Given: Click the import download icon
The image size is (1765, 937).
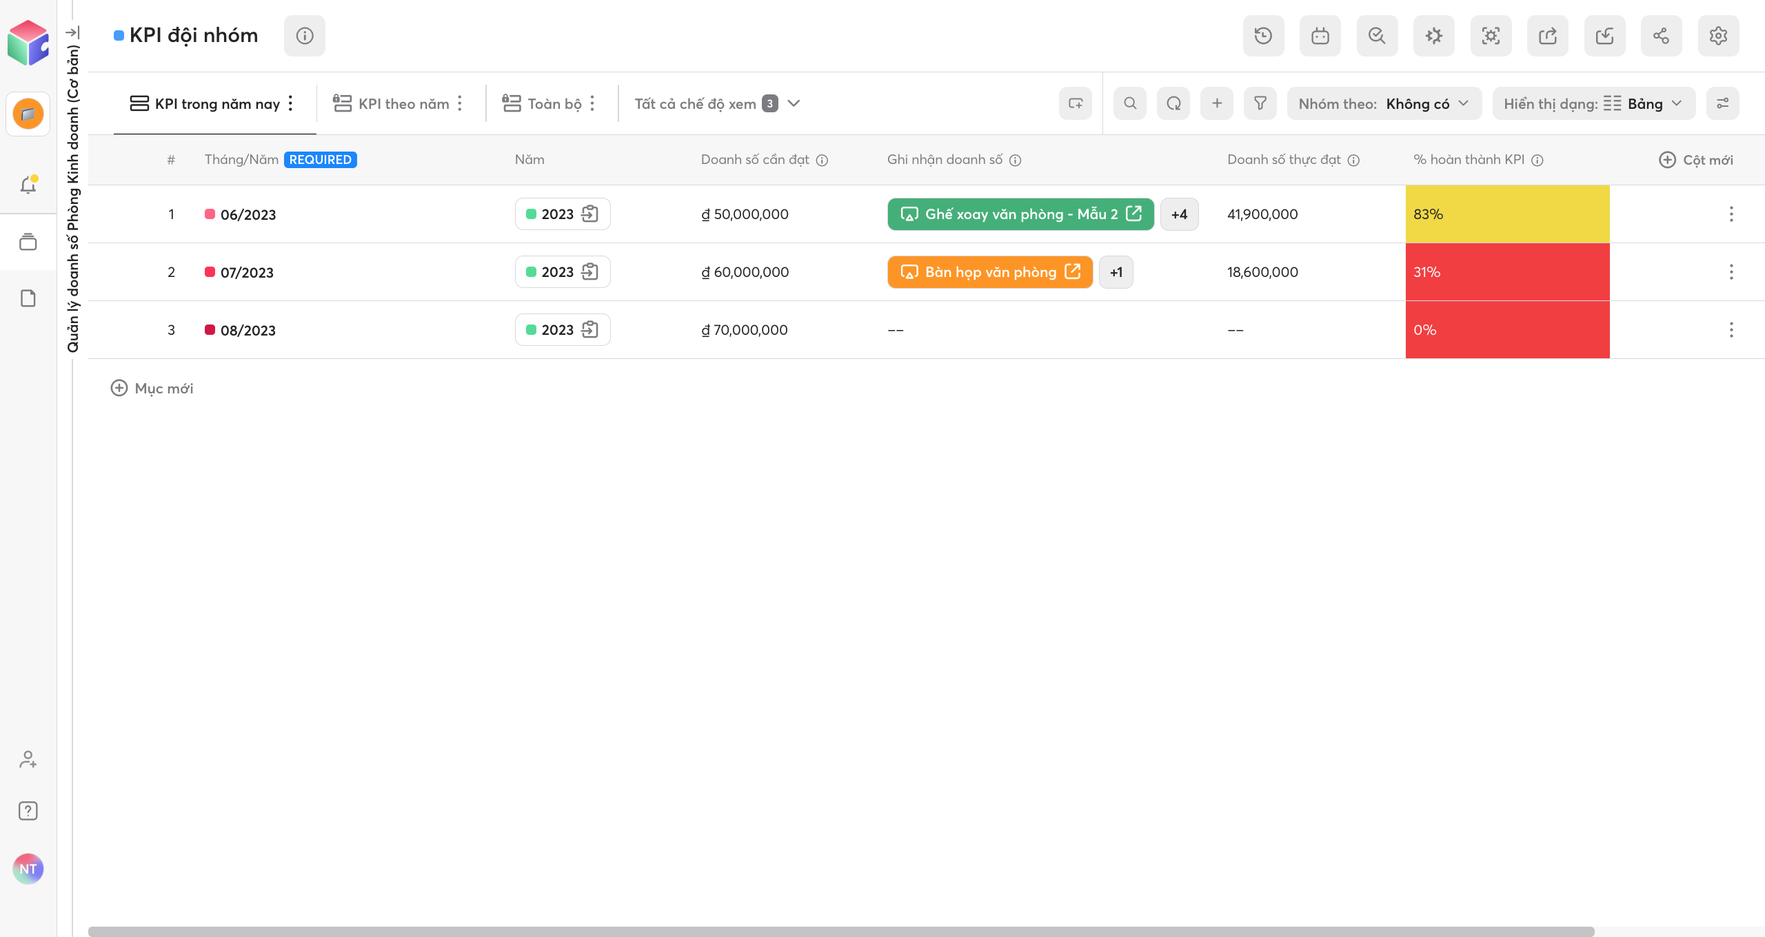Looking at the screenshot, I should click(x=1604, y=36).
